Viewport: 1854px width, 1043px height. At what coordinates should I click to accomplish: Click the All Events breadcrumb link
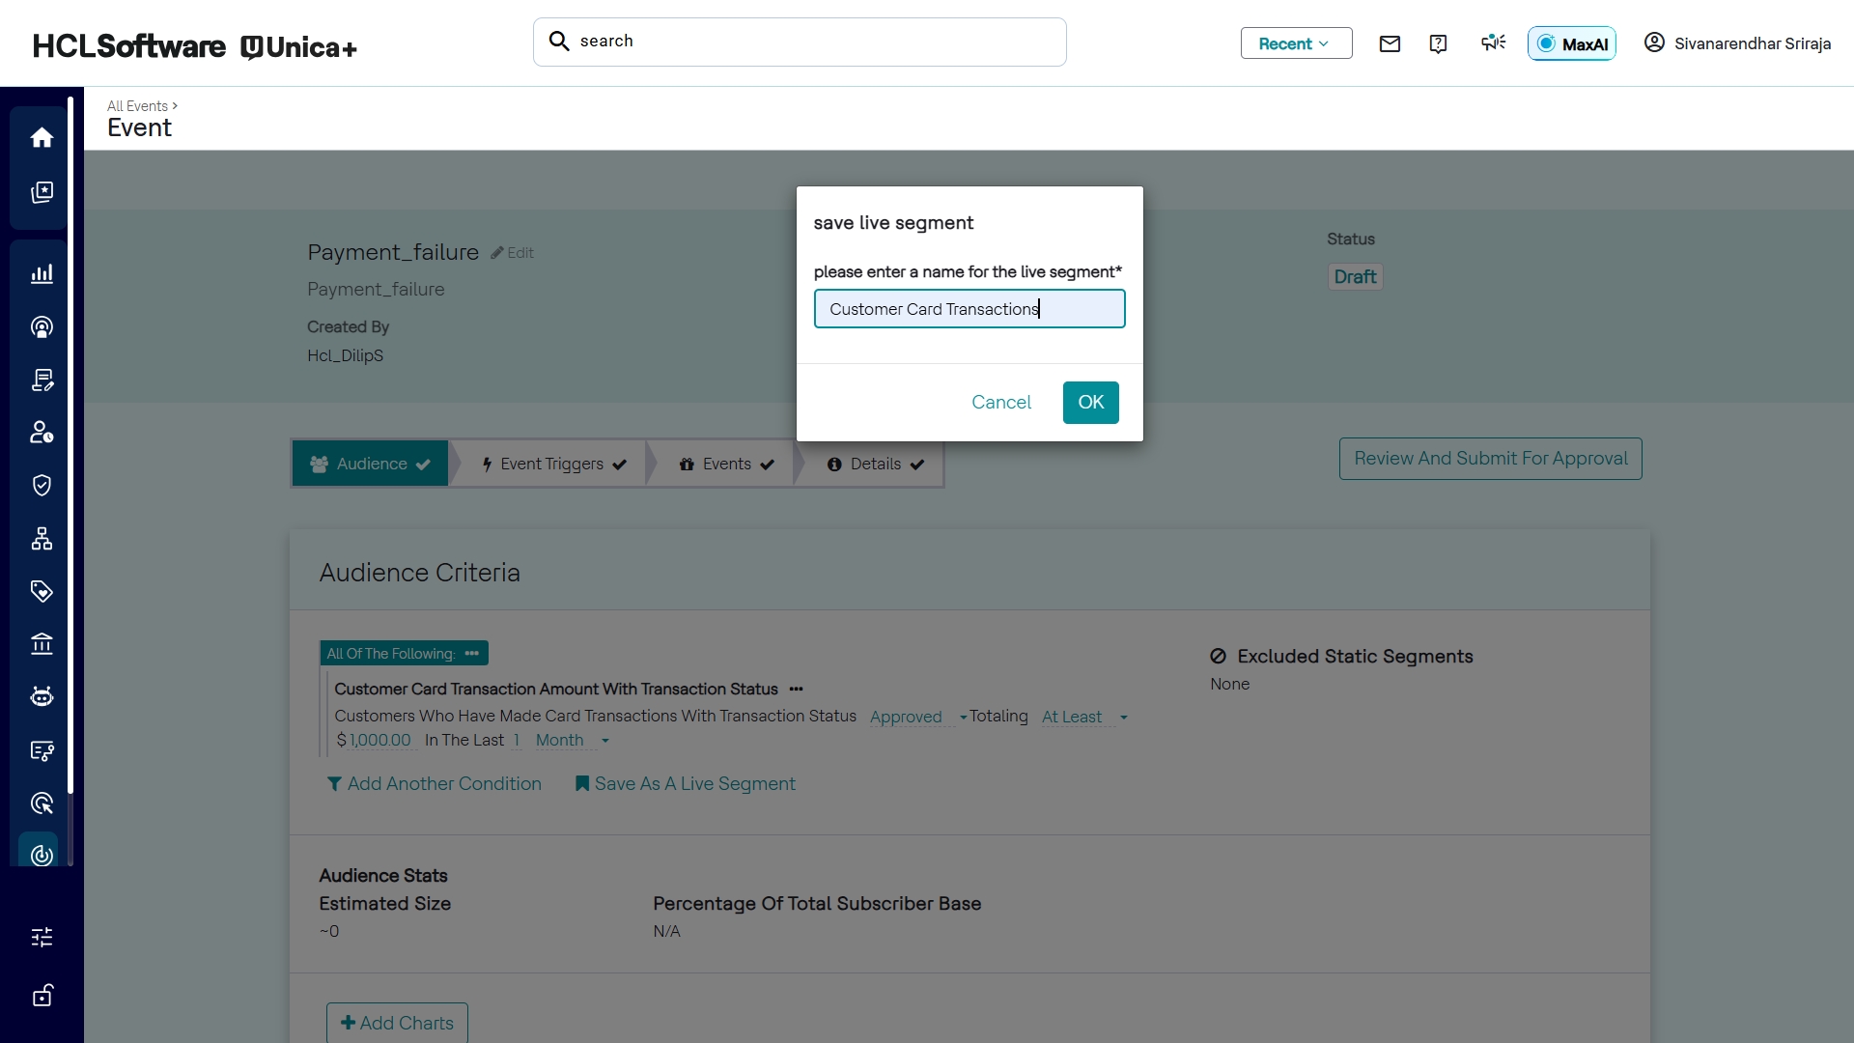137,106
